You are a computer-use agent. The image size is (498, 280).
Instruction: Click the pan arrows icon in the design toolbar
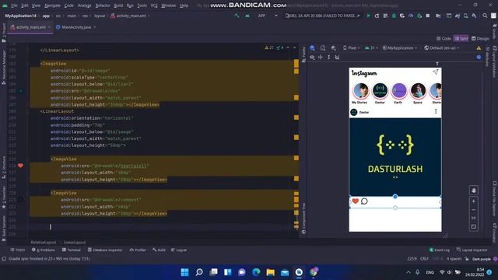click(321, 57)
